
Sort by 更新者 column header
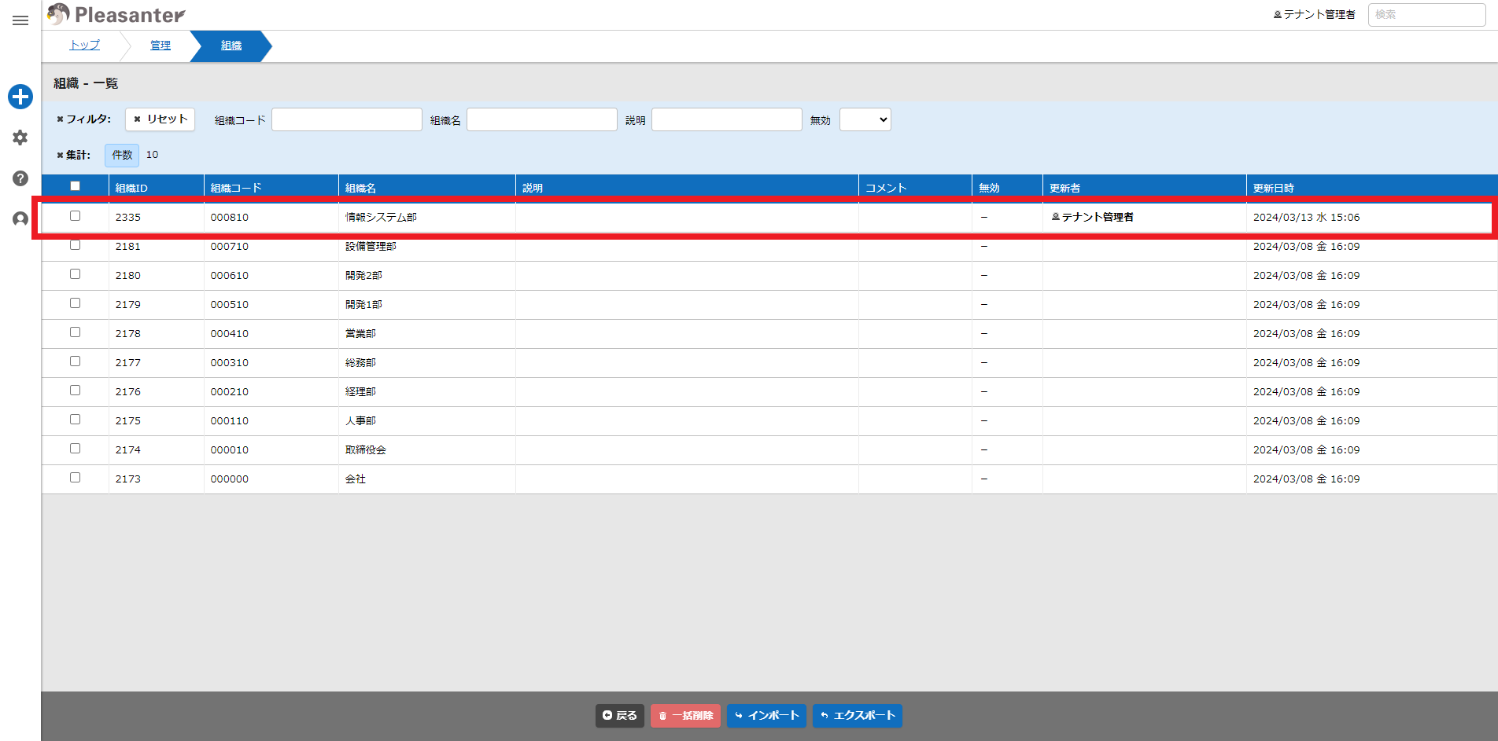(x=1144, y=188)
